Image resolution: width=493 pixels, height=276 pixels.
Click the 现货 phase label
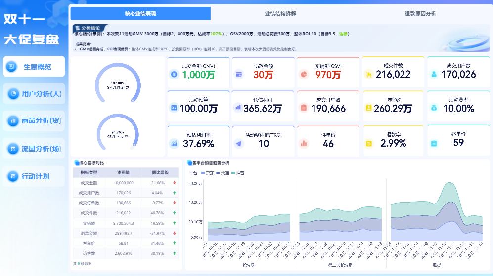437,265
